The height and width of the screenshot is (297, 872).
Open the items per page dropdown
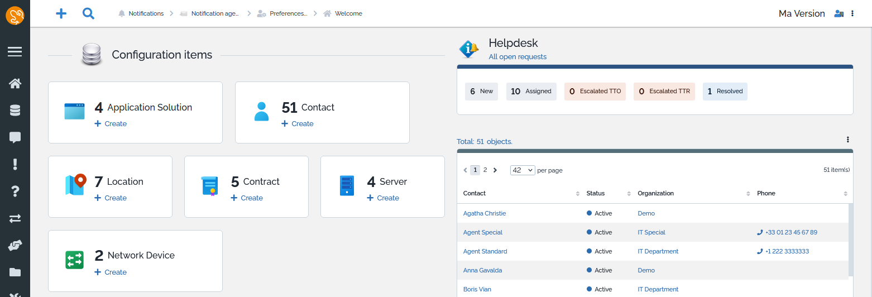coord(523,170)
